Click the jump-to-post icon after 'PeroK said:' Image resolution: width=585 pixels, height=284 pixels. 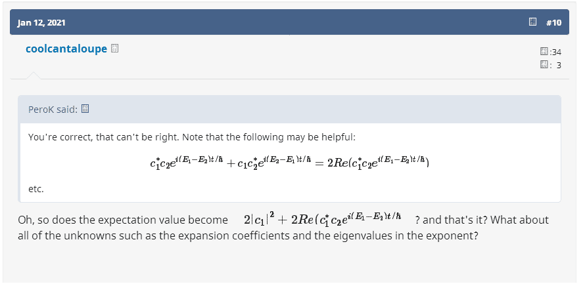84,109
